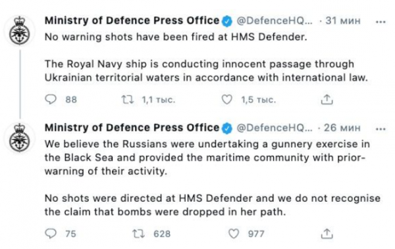The image size is (395, 249).
Task: Open @DefenceHQ handle on second tweet
Action: click(x=275, y=127)
